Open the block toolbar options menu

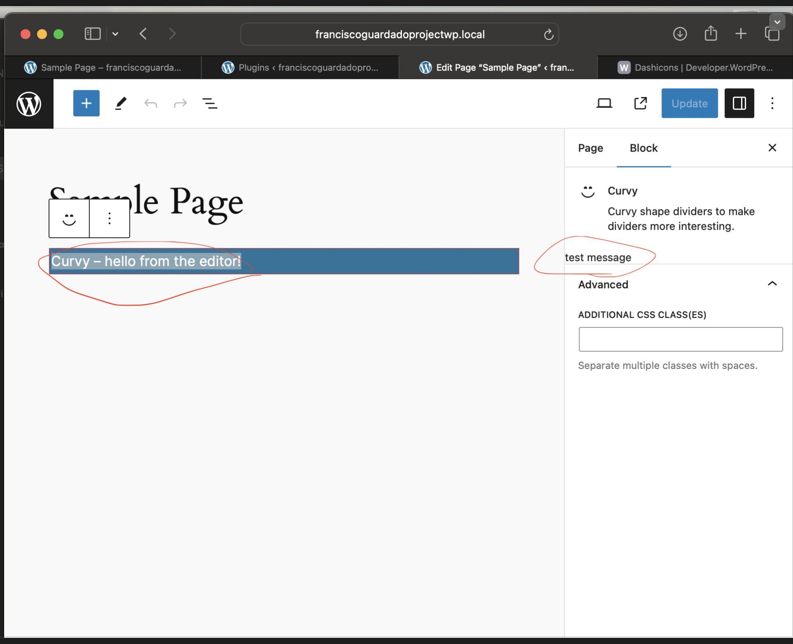tap(109, 218)
